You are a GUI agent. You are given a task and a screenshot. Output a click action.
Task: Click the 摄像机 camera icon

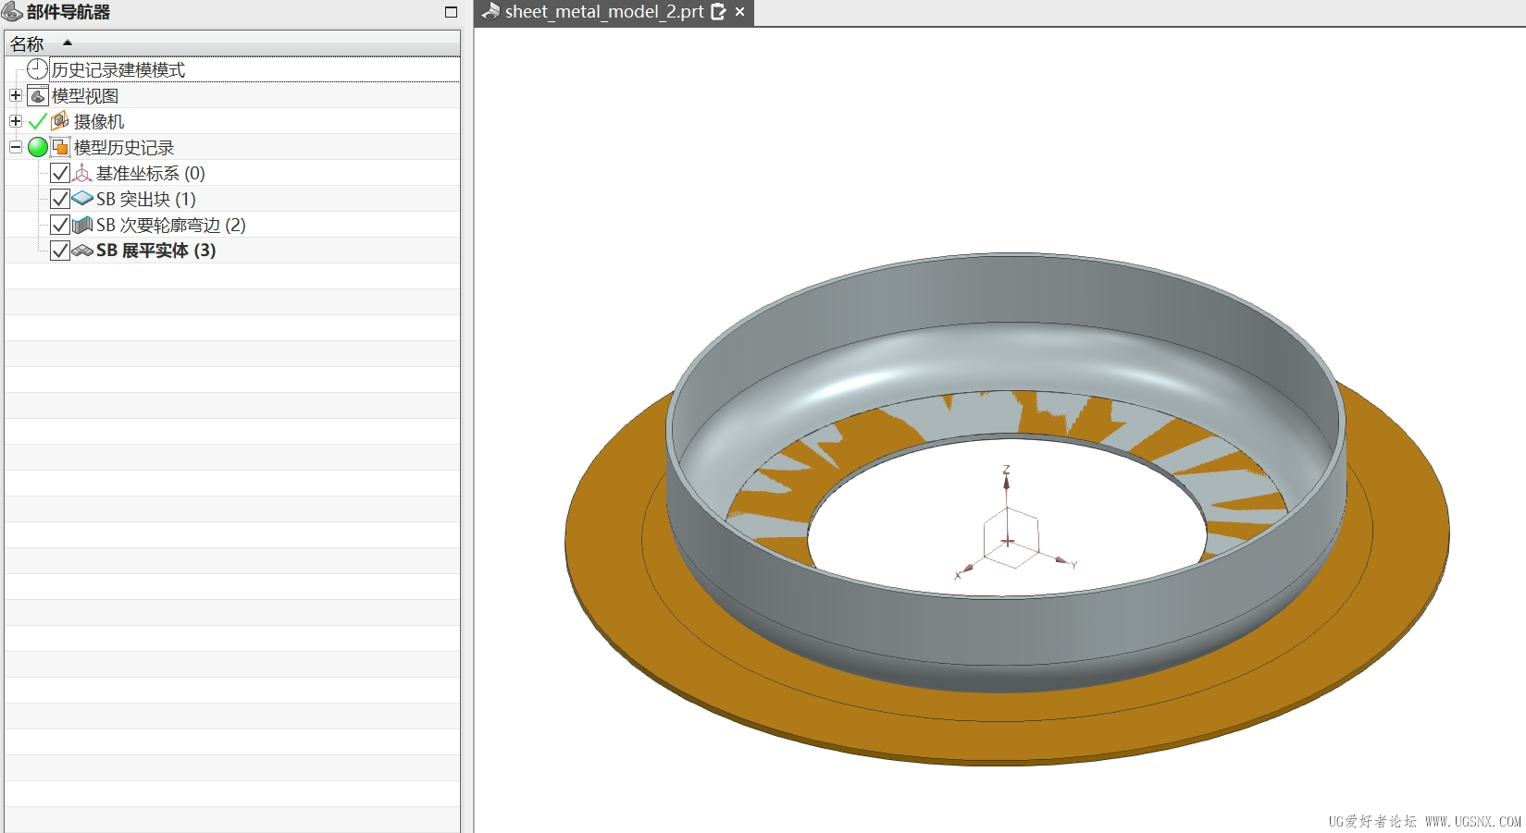(x=60, y=121)
